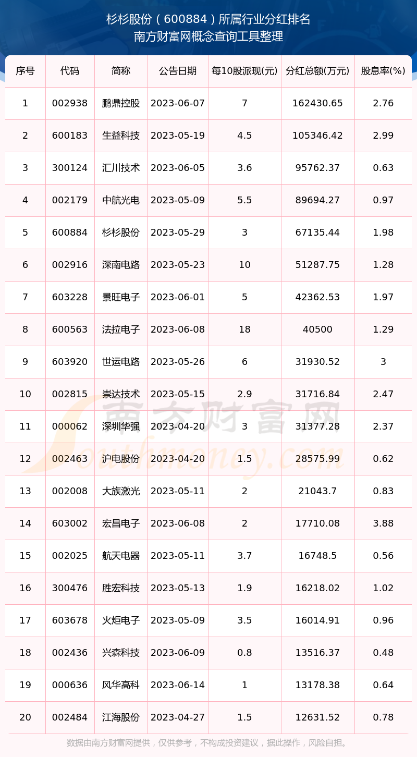The width and height of the screenshot is (417, 757).
Task: Click the name 胜宏科技
Action: point(121,588)
